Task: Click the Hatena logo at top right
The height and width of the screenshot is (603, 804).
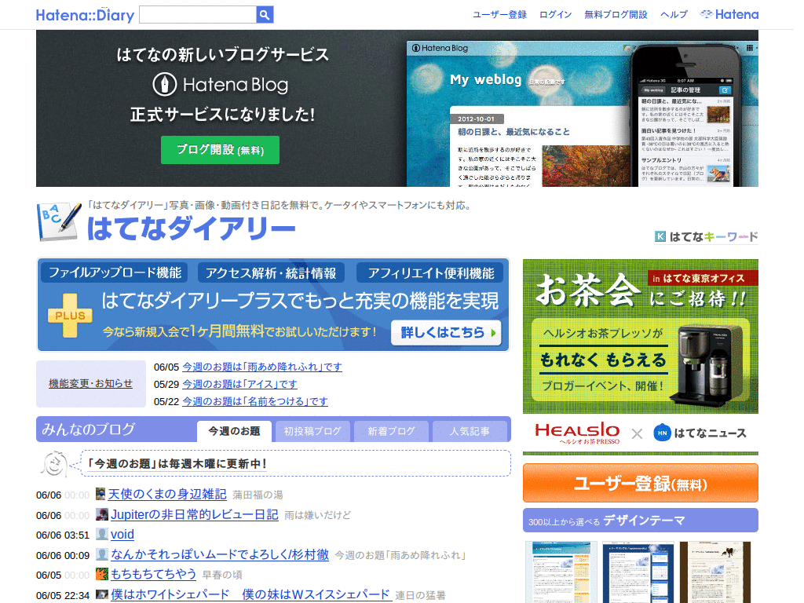Action: pyautogui.click(x=729, y=14)
